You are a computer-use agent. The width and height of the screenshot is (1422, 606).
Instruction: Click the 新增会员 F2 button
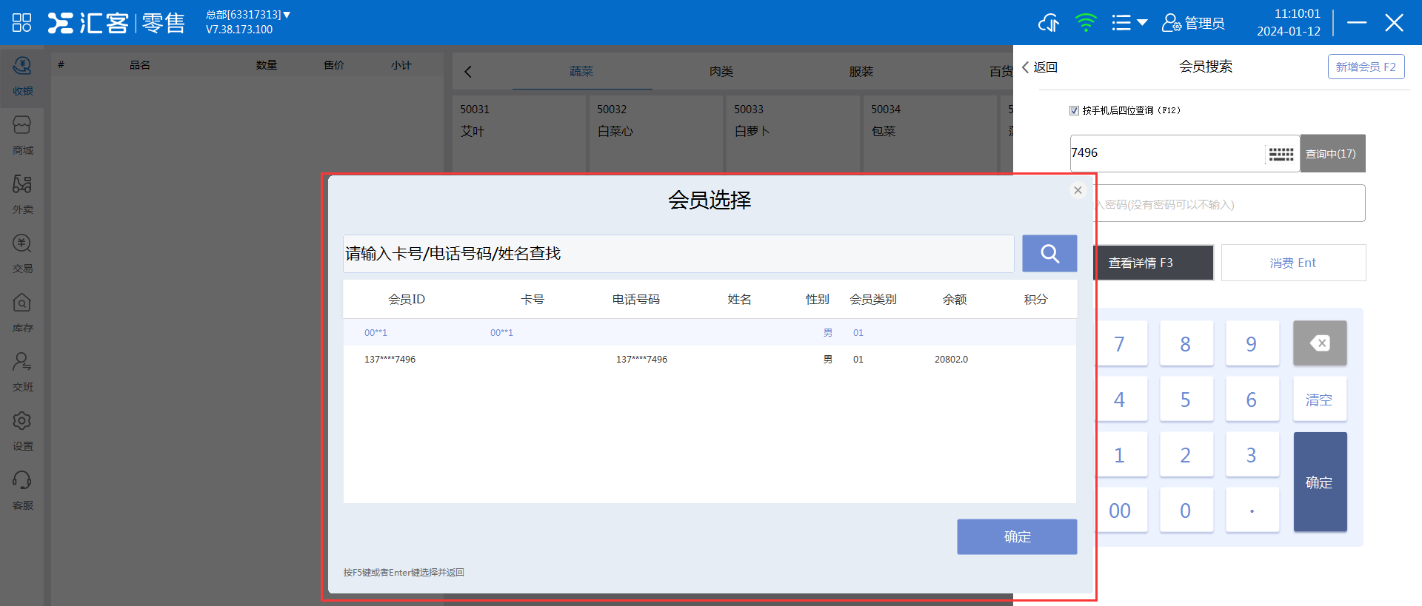1365,67
